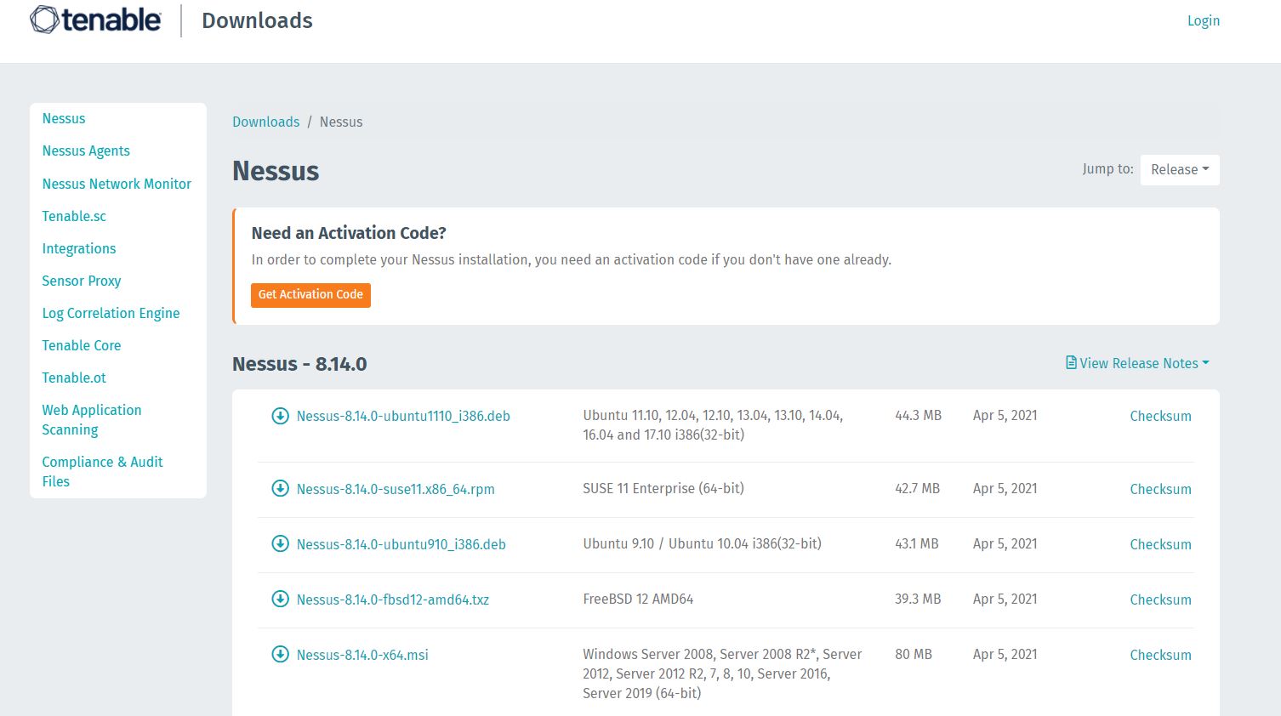Click Downloads in the breadcrumb
Viewport: 1281px width, 716px height.
(265, 122)
